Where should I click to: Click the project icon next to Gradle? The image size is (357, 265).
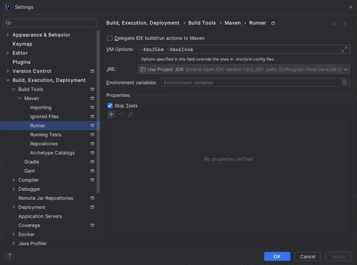[x=92, y=162]
